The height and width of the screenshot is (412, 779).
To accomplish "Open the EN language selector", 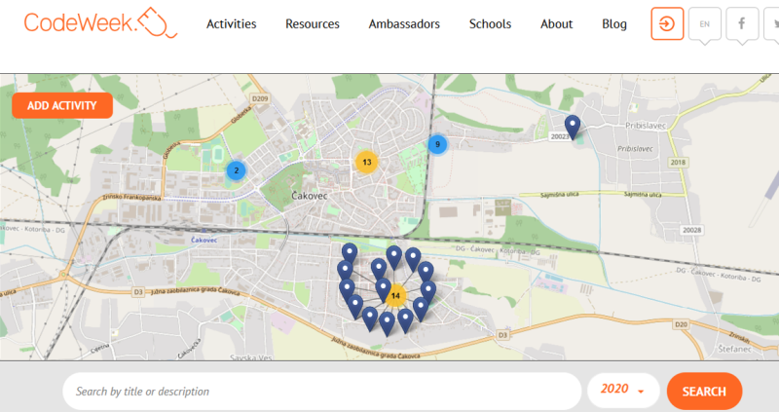I will click(704, 23).
